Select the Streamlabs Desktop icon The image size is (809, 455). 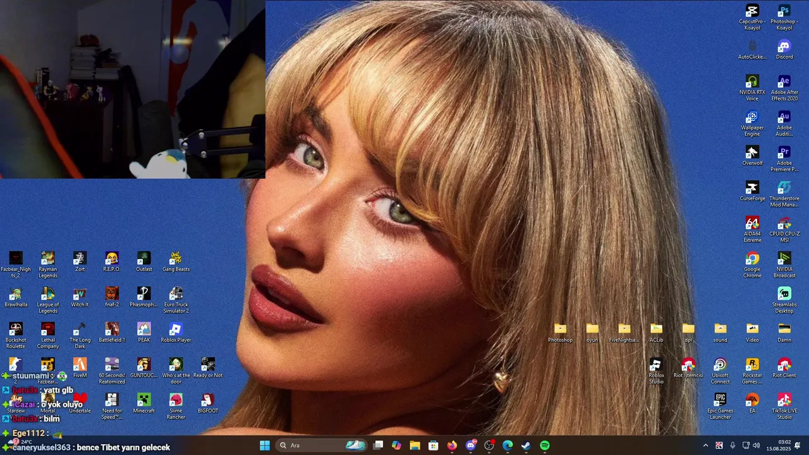click(784, 300)
